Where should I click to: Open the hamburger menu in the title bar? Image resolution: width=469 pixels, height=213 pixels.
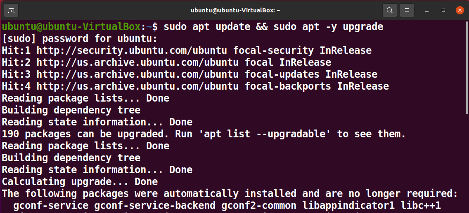(x=407, y=10)
